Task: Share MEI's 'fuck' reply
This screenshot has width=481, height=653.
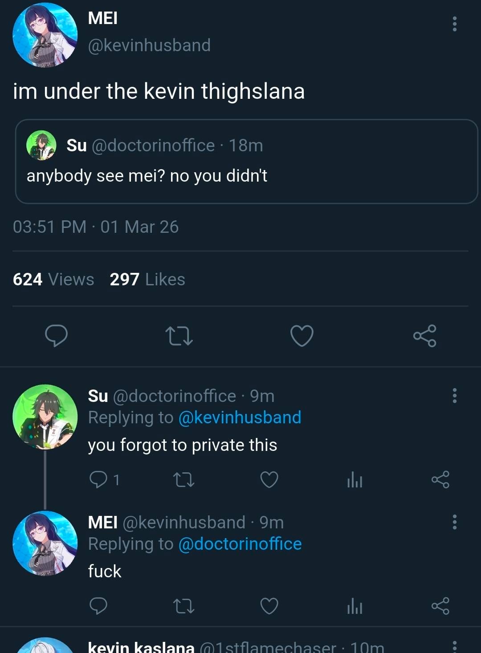Action: tap(440, 606)
